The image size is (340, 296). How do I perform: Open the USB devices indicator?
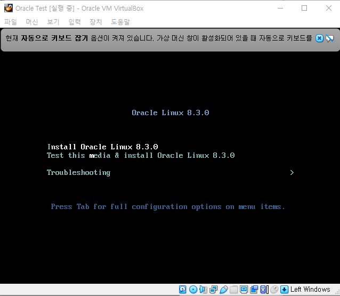(224, 289)
